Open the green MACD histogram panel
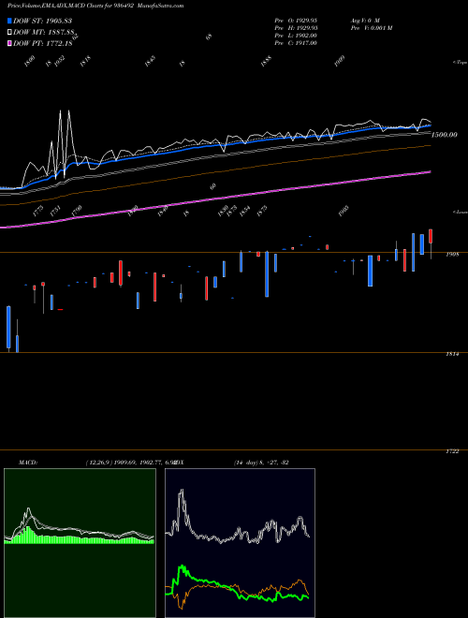 point(80,543)
